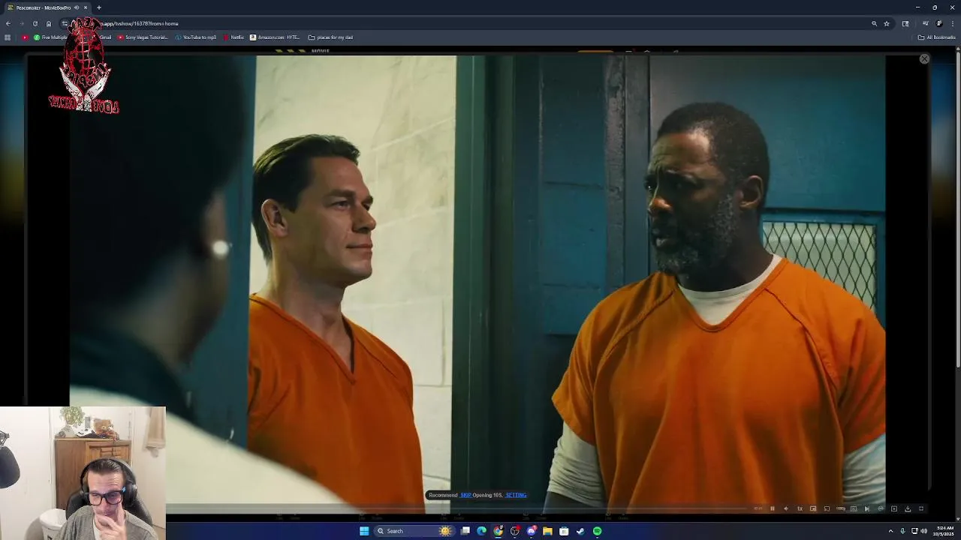Open the Windows Start menu
Screen dimensions: 961x540
click(364, 531)
